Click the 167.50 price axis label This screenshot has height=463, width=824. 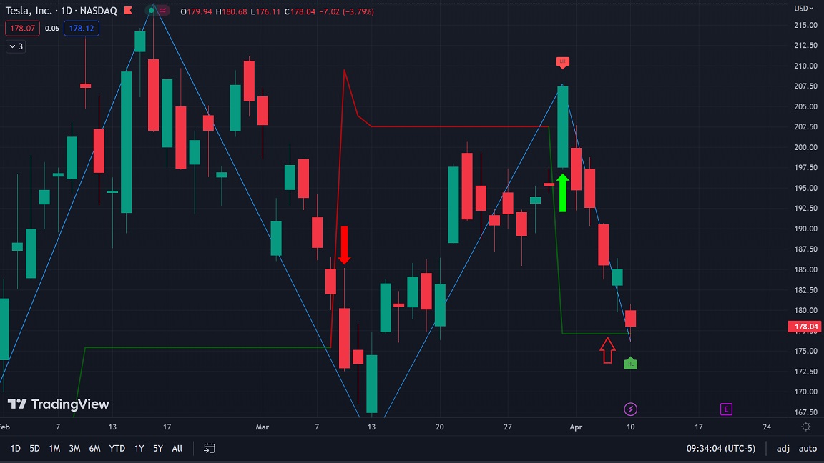[x=805, y=412]
